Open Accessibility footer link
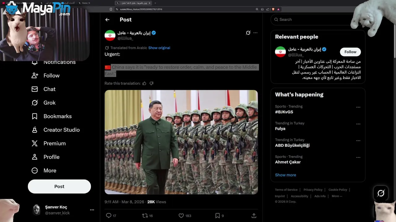This screenshot has width=396, height=222. [x=299, y=196]
